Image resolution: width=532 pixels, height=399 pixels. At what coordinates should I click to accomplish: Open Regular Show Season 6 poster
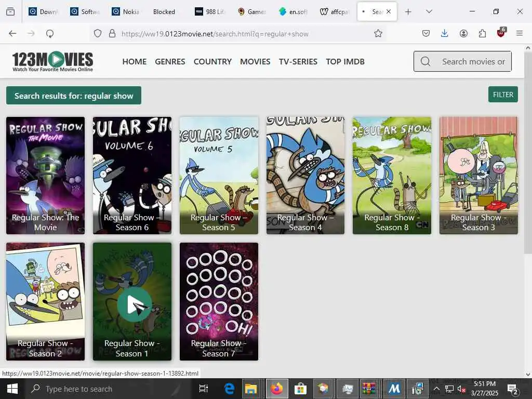pyautogui.click(x=132, y=176)
